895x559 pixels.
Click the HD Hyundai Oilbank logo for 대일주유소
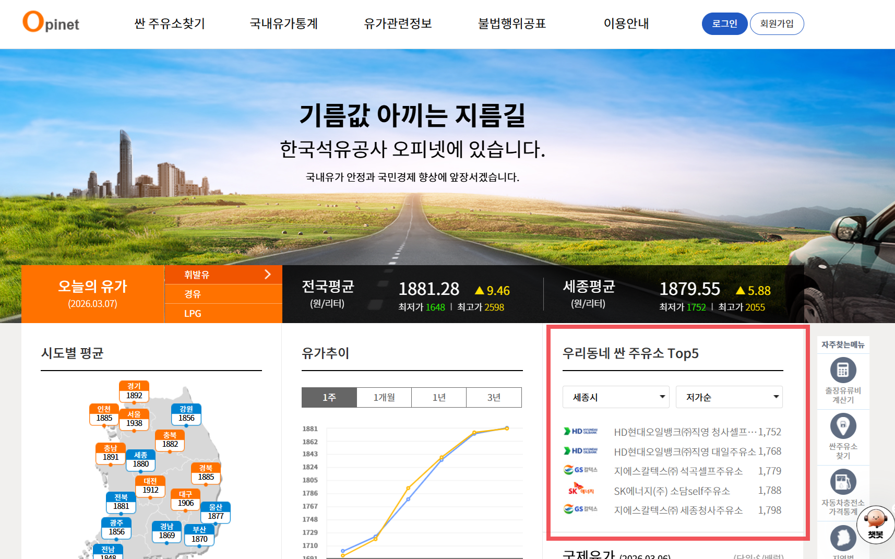click(580, 451)
